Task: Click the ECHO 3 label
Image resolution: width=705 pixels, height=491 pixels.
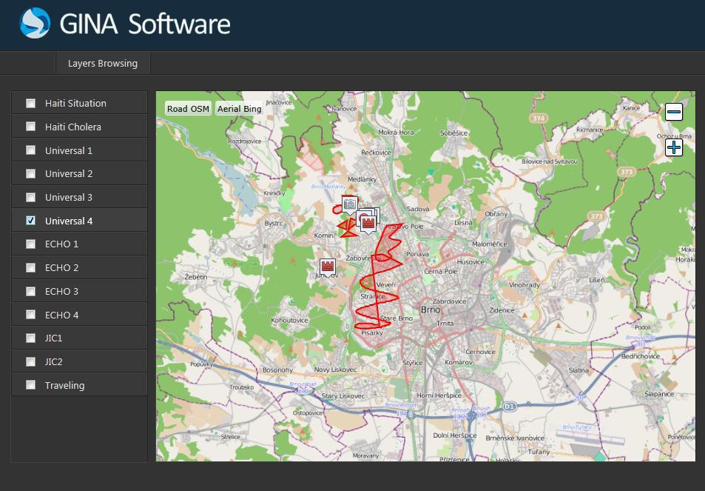Action: point(61,291)
